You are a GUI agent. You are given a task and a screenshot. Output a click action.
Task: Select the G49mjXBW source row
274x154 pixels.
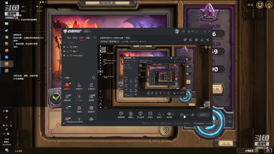(79, 55)
